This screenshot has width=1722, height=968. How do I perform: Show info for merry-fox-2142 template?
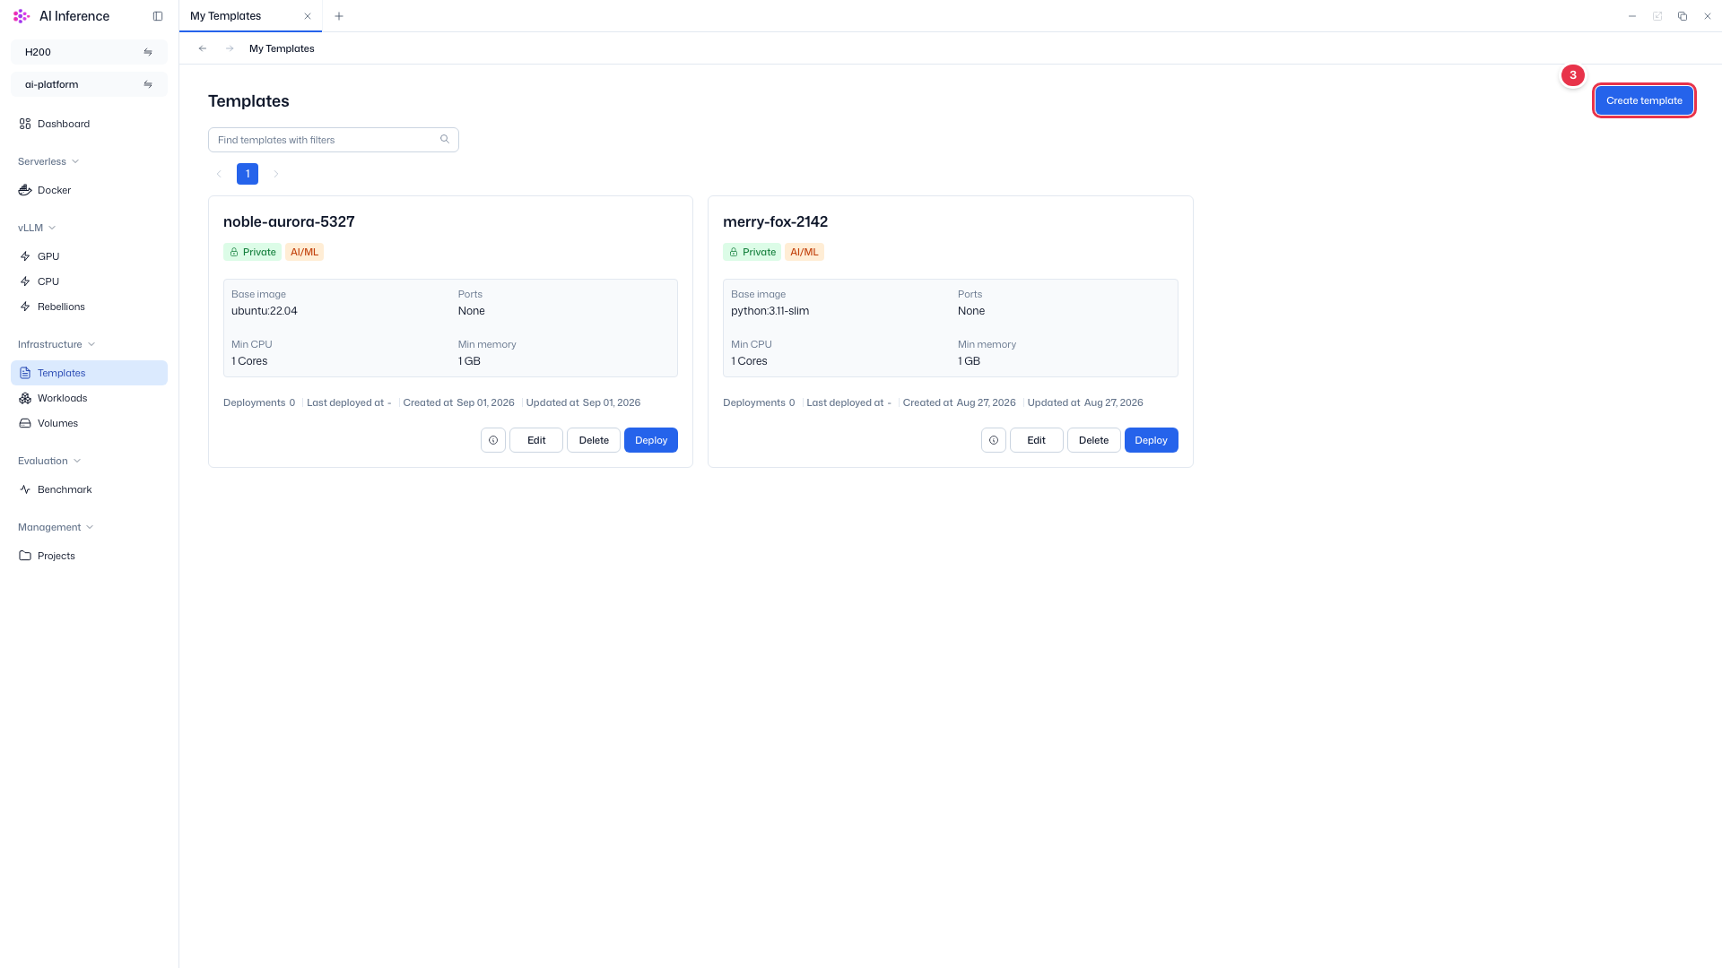pos(994,440)
